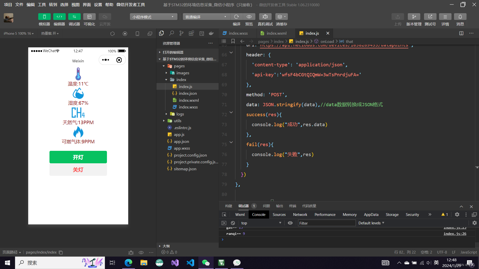The image size is (479, 269).
Task: Open index.json in file tree
Action: pos(188,93)
